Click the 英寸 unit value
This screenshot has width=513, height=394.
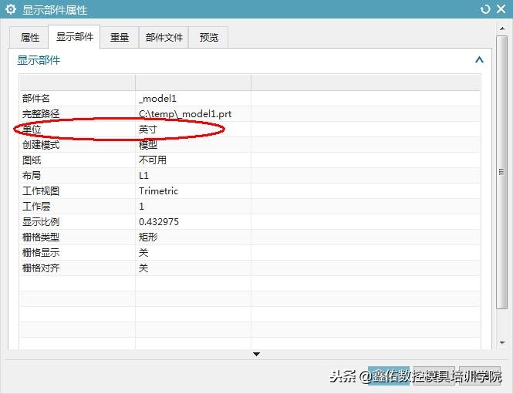pyautogui.click(x=148, y=130)
